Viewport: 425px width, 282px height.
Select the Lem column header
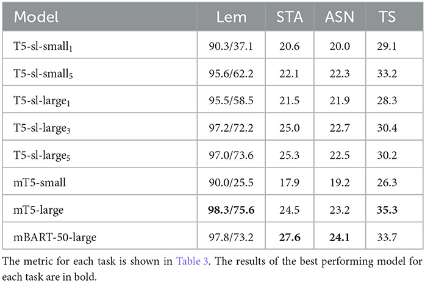tap(231, 17)
